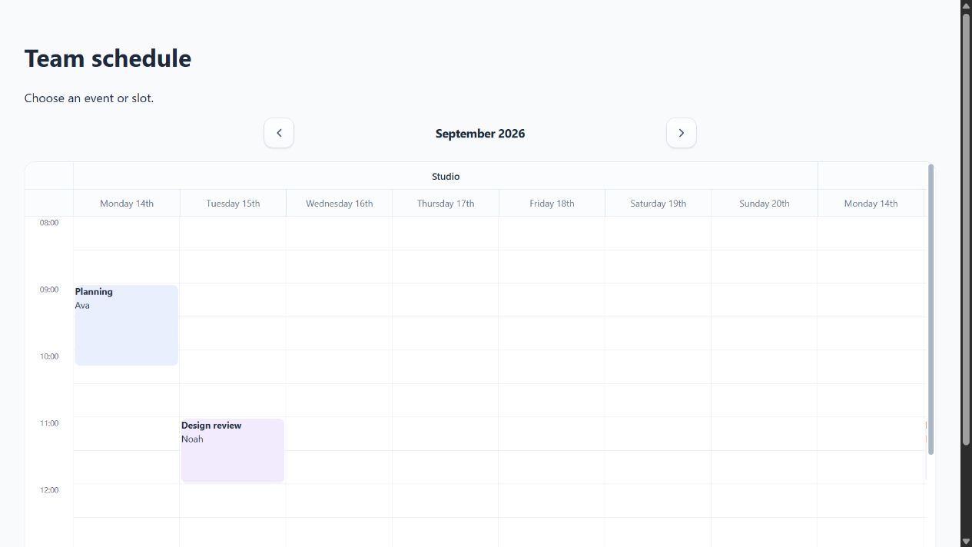The height and width of the screenshot is (547, 972).
Task: Select the Studio resource header
Action: click(446, 176)
